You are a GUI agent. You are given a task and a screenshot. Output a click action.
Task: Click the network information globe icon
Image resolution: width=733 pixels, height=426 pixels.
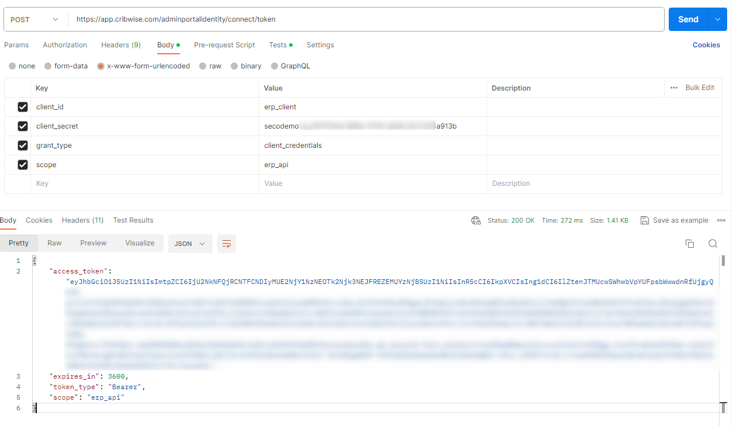(x=475, y=220)
